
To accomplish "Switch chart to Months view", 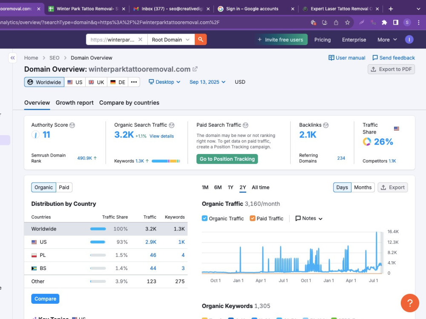I will pyautogui.click(x=363, y=188).
